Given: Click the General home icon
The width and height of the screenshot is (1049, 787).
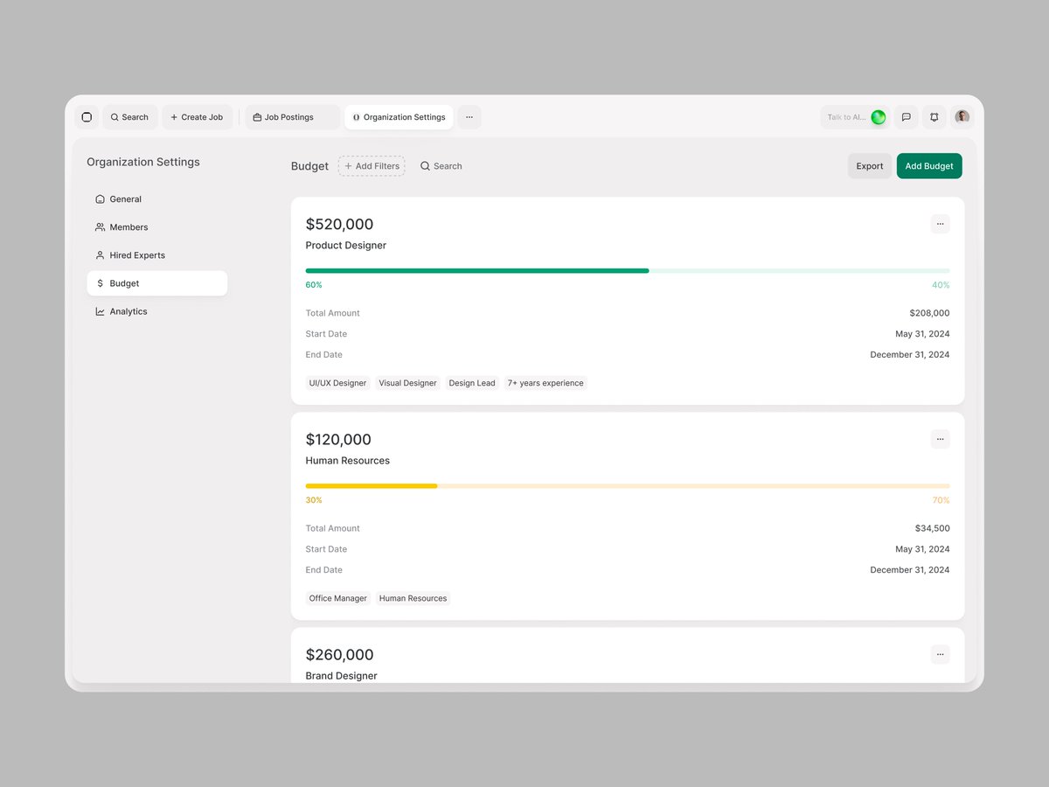Looking at the screenshot, I should [x=100, y=199].
